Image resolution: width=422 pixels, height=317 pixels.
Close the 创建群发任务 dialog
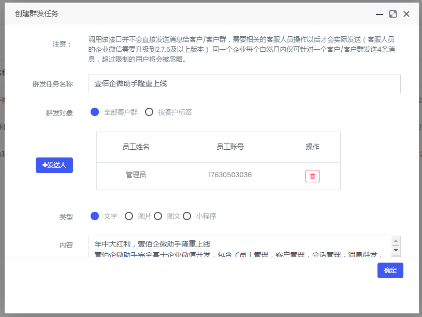tap(406, 14)
